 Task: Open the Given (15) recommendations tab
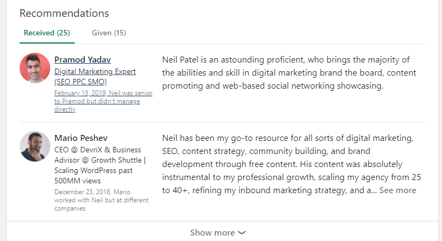coord(109,33)
